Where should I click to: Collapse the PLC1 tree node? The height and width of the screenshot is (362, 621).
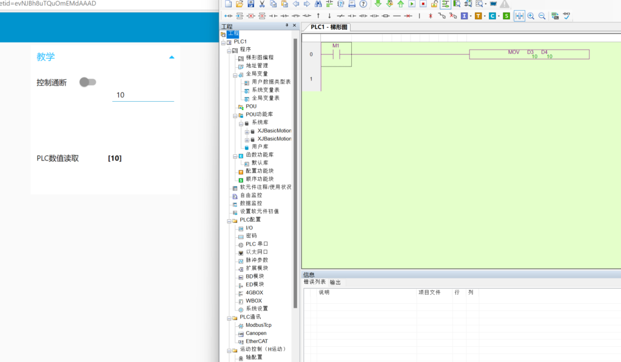click(x=223, y=42)
